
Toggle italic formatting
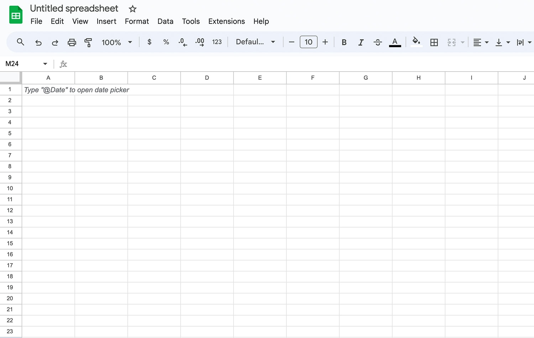[361, 42]
